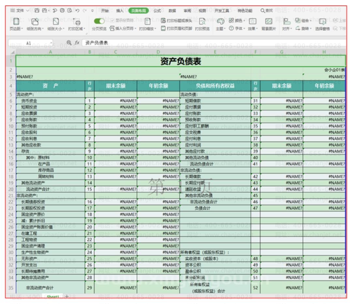Click the plus icon to add sheet
353x304 pixels.
click(x=67, y=296)
